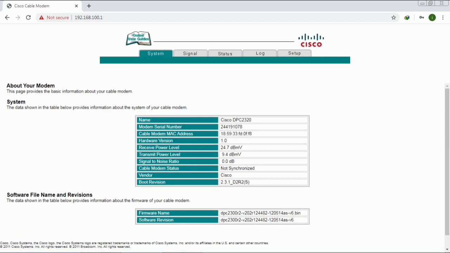450x253 pixels.
Task: Open the green shield extension icon
Action: point(407,18)
